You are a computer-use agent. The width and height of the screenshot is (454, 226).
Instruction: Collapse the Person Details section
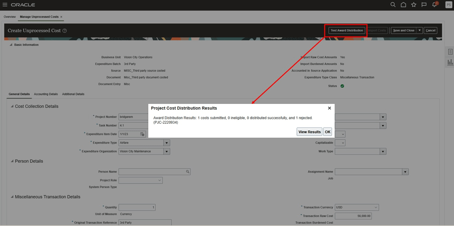(11, 161)
